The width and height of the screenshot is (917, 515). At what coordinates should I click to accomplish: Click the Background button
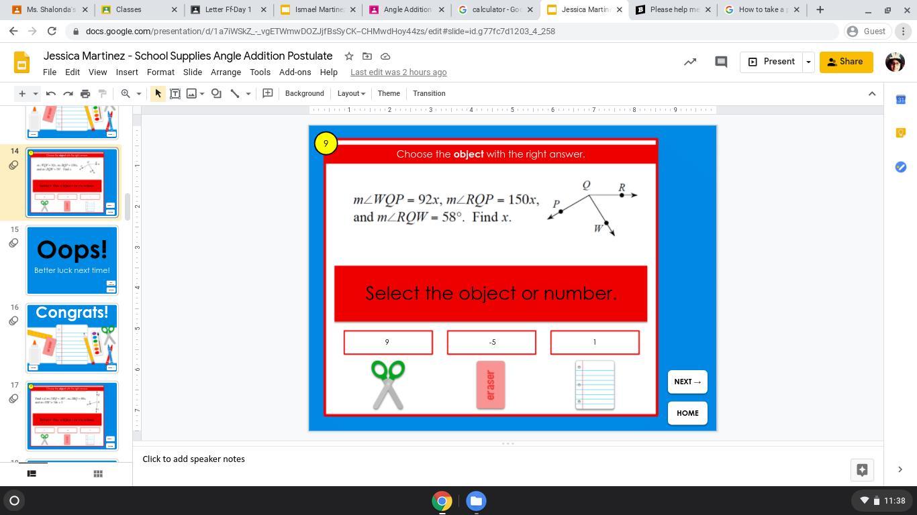[x=304, y=94]
